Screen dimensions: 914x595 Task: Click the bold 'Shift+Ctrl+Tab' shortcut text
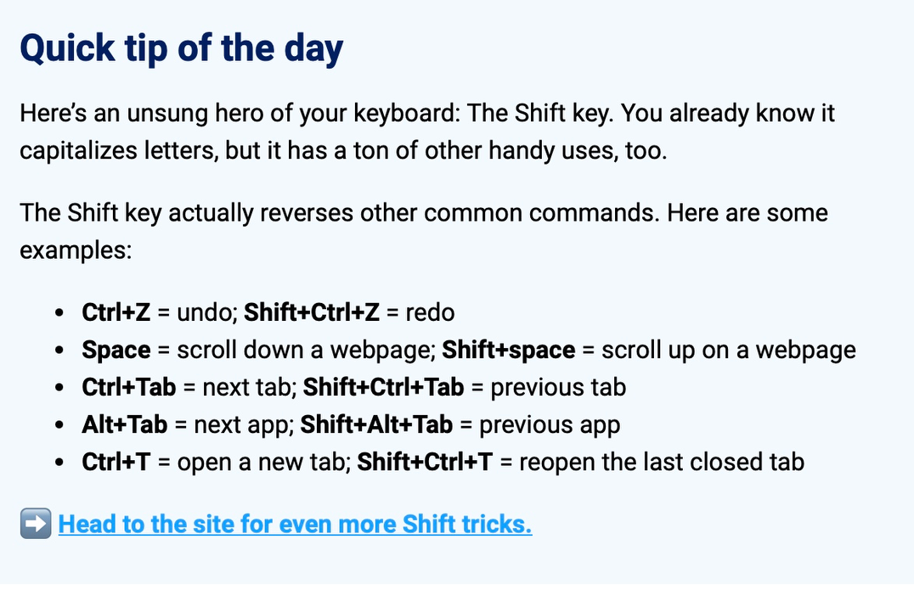tap(384, 387)
